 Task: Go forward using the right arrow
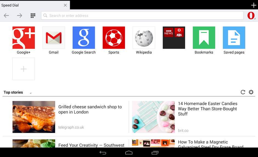[x=19, y=16]
